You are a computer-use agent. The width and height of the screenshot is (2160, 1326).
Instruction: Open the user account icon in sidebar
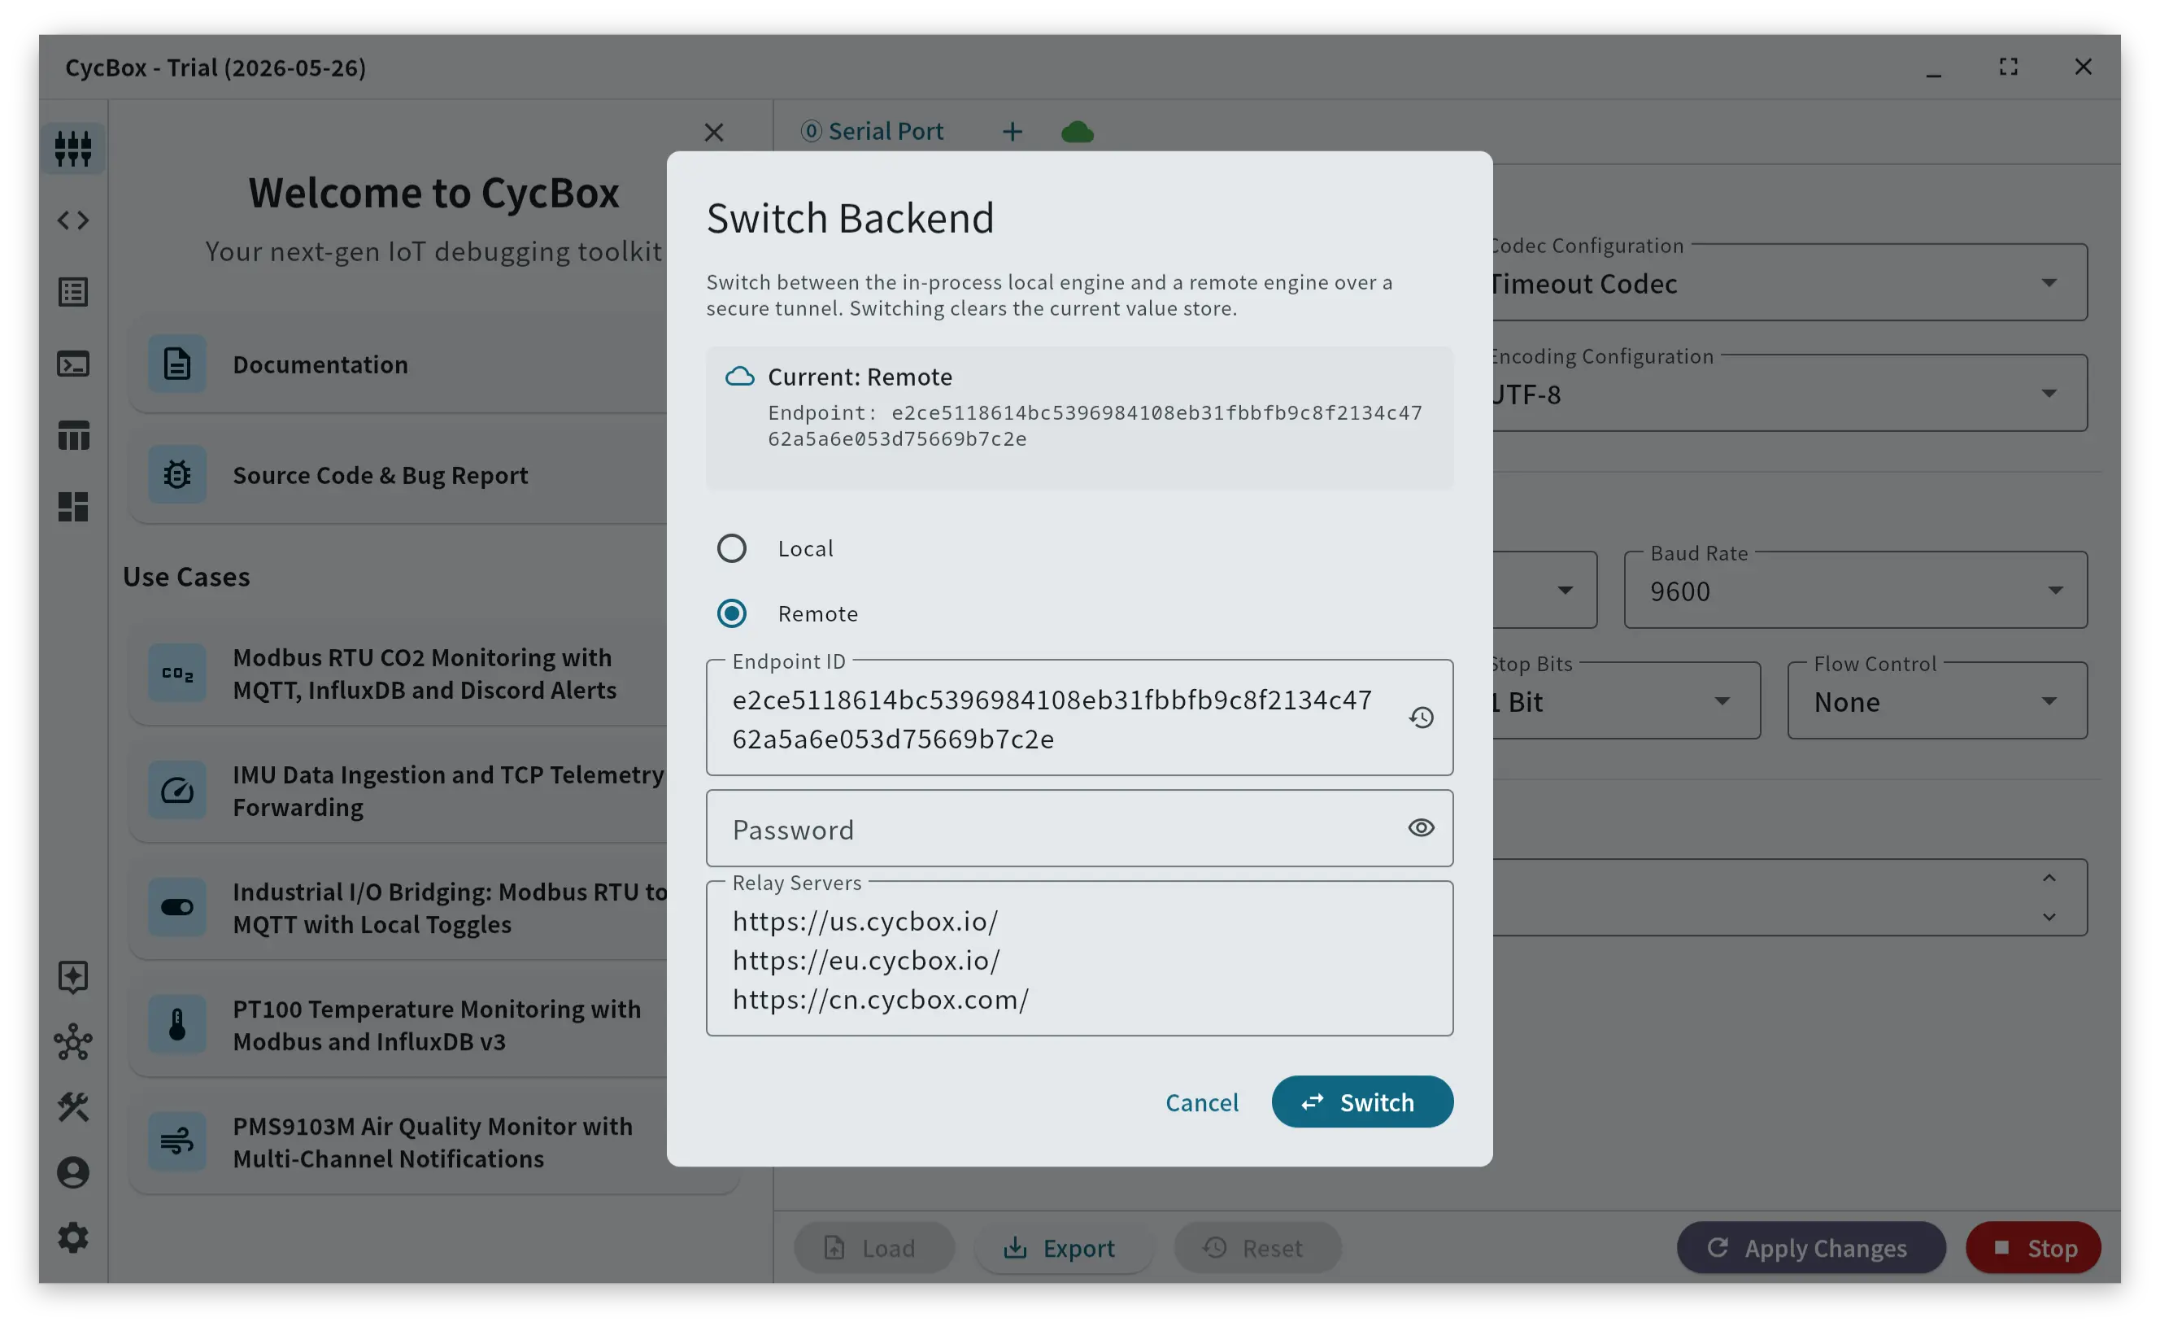coord(72,1172)
